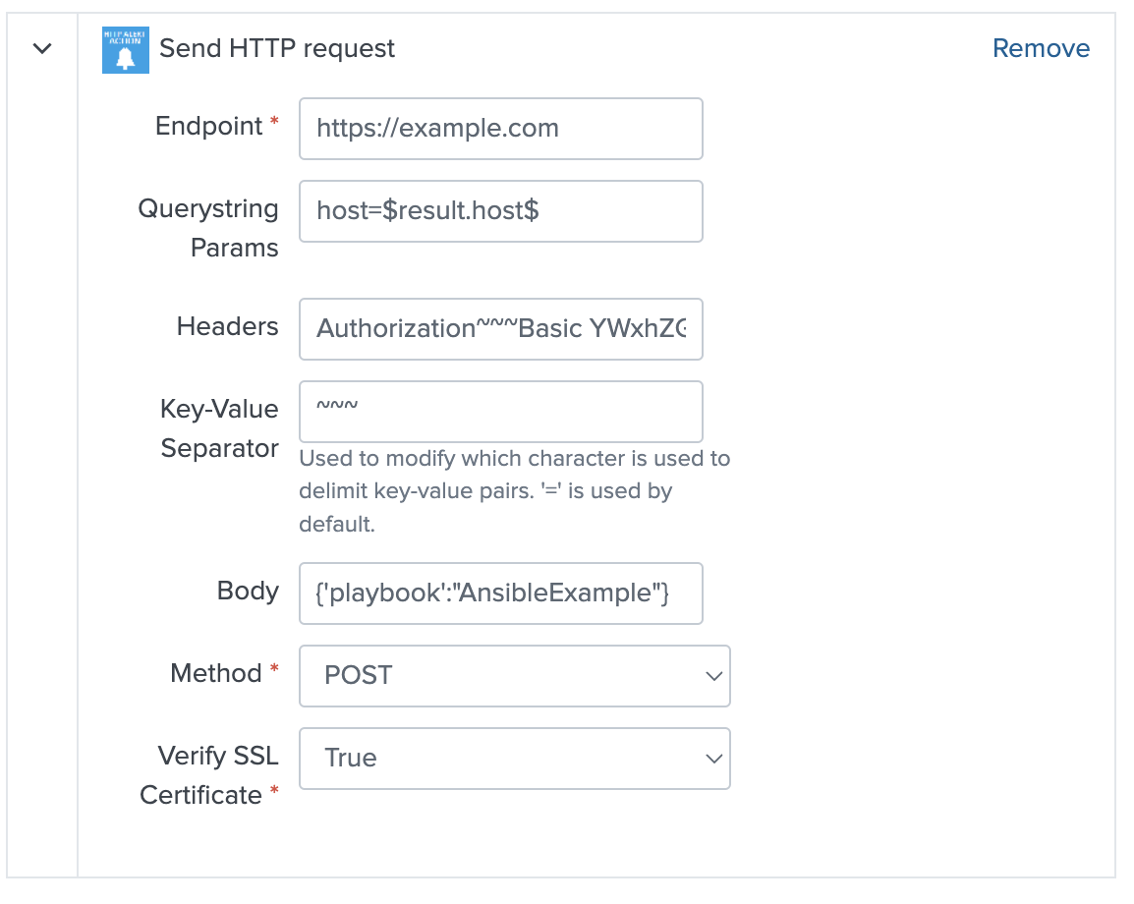Image resolution: width=1134 pixels, height=904 pixels.
Task: Click the HTTP Alert Action bell icon
Action: [x=125, y=50]
